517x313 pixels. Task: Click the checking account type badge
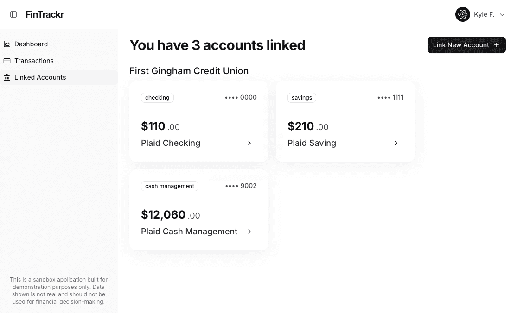(x=157, y=98)
